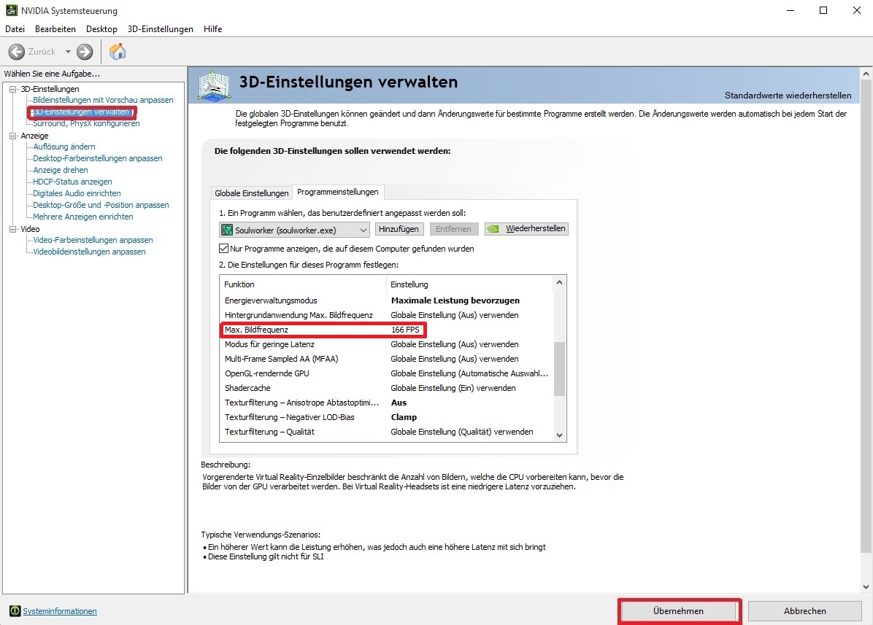Collapse the Anzeige tree node
Screen dimensions: 873x625
pyautogui.click(x=12, y=136)
